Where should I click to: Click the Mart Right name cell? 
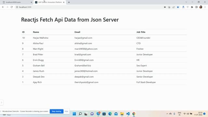pos(38,49)
